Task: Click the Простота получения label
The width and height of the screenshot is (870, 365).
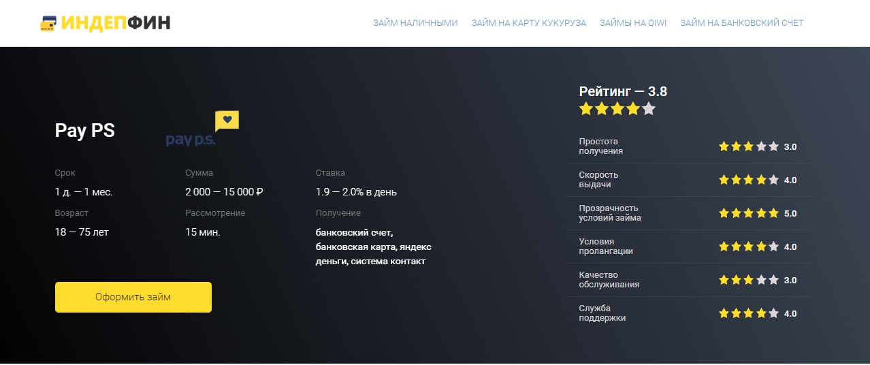Action: coord(601,146)
